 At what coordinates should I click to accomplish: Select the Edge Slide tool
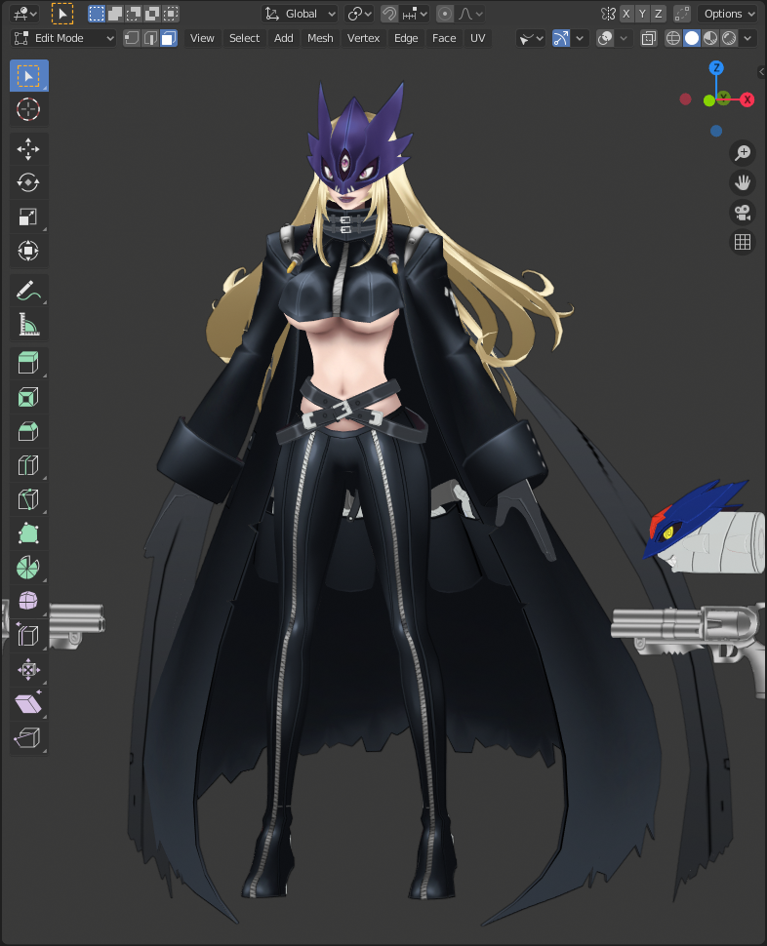coord(29,635)
